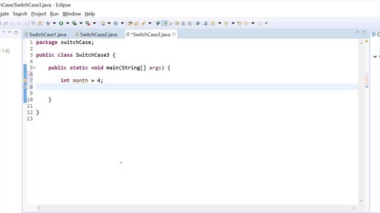Click the vertical scrollbar down arrow

coord(362,201)
